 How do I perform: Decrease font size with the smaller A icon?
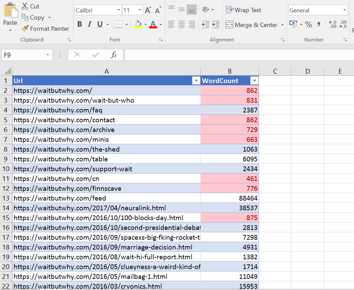click(158, 10)
